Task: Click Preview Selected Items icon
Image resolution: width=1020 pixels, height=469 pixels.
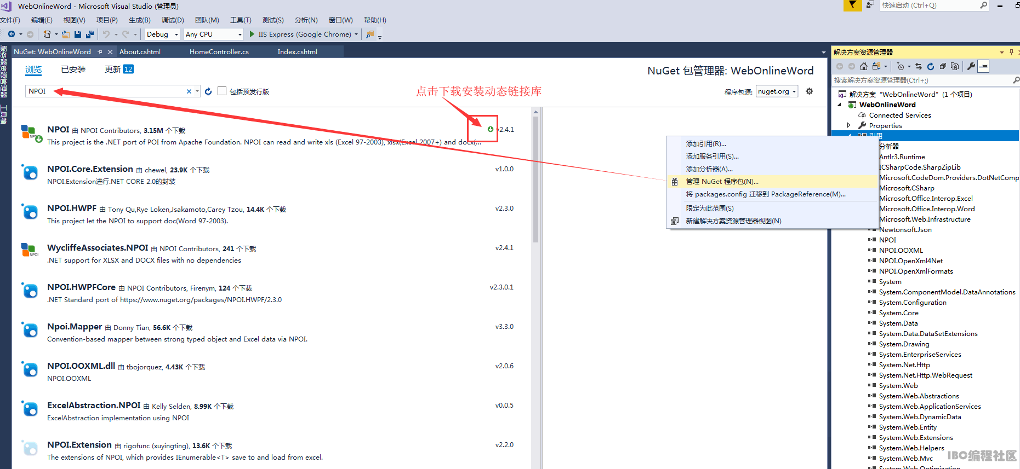Action: tap(984, 66)
